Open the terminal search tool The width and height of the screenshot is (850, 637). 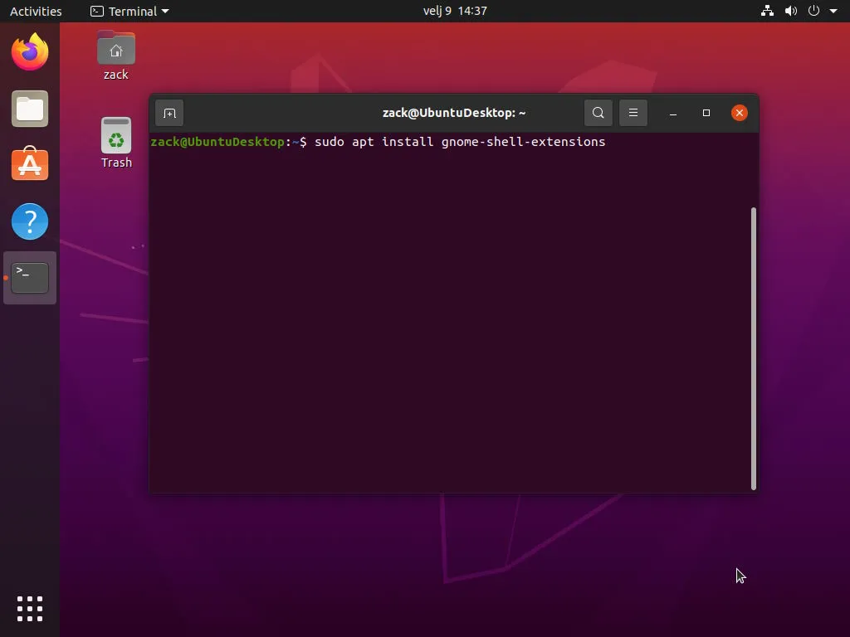pyautogui.click(x=598, y=113)
